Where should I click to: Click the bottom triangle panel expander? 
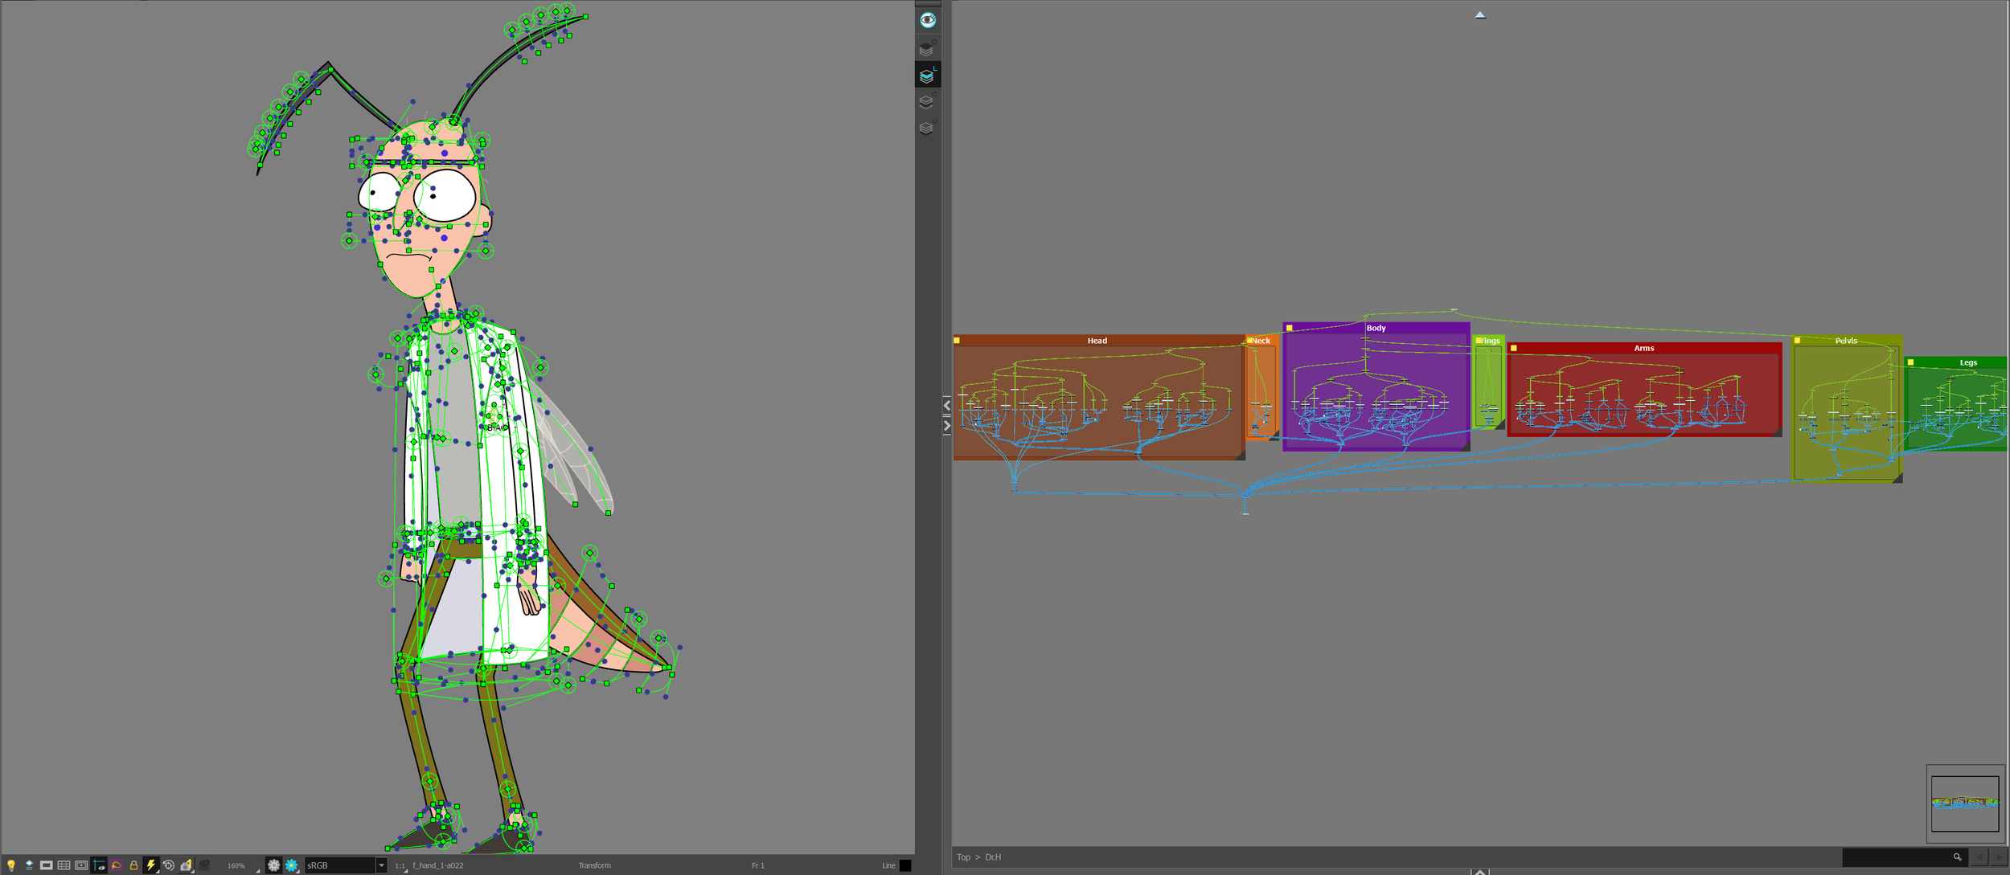1480,871
